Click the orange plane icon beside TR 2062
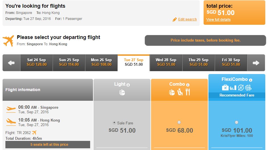This screenshot has width=267, height=150. 34,132
